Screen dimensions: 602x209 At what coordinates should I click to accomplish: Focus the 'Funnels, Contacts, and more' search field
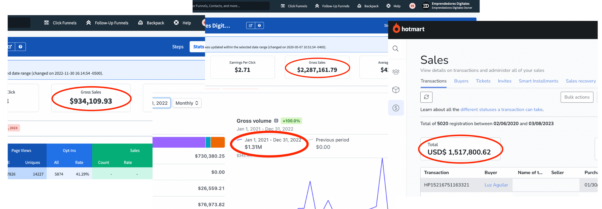pyautogui.click(x=230, y=6)
